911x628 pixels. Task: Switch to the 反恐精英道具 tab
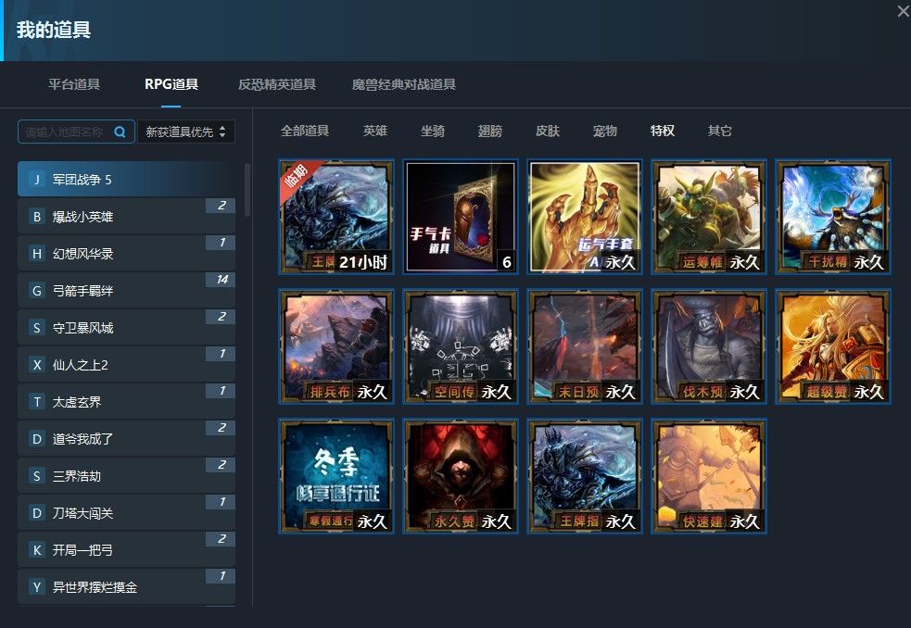point(276,84)
